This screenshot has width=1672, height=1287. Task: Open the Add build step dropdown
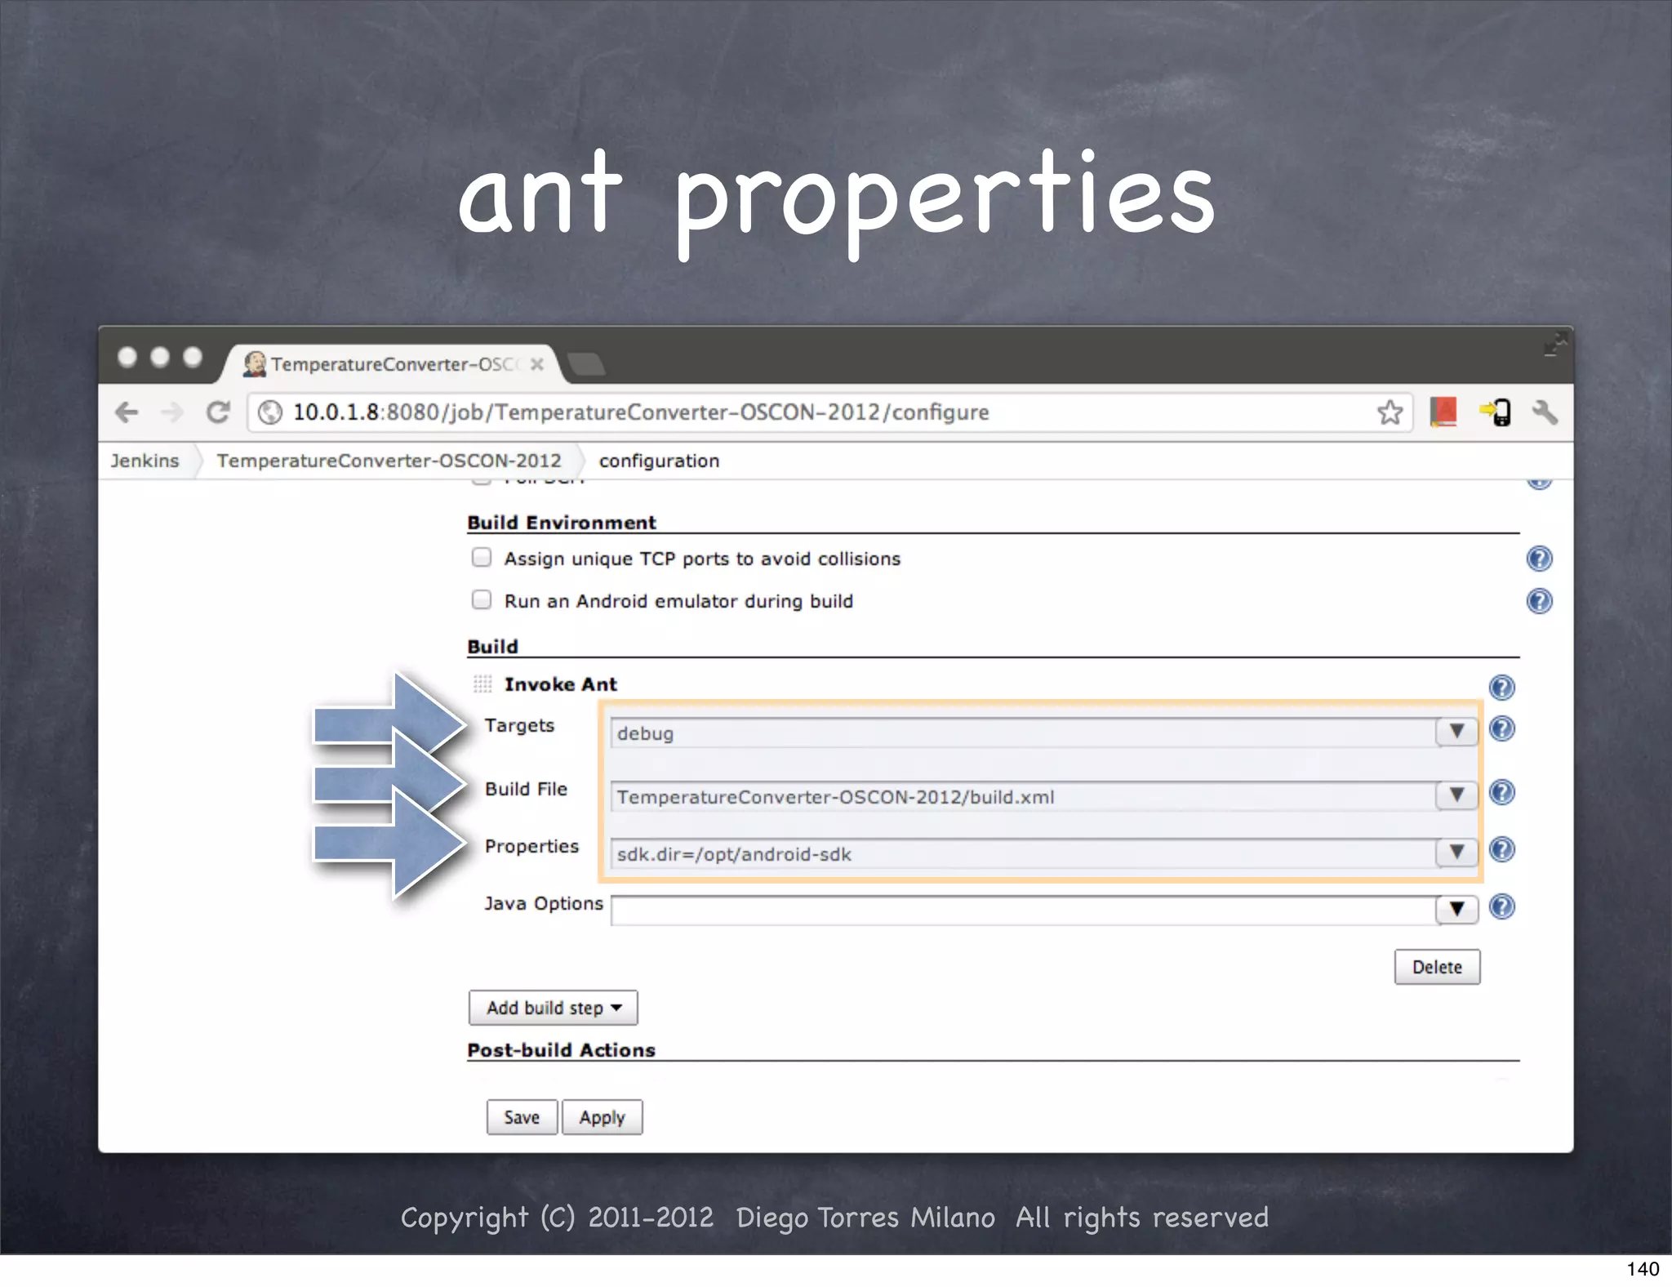point(553,1008)
